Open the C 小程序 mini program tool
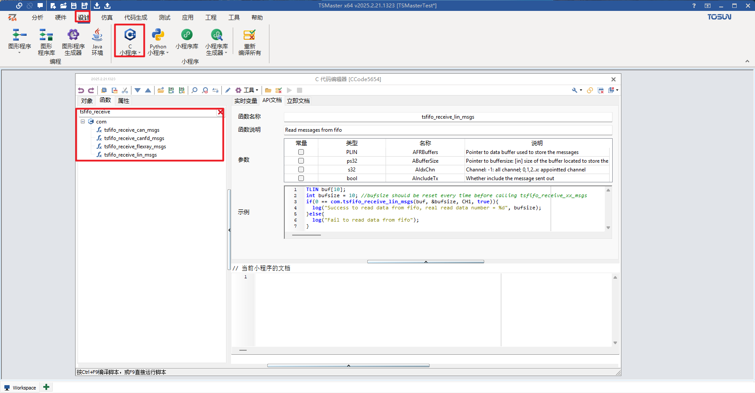 tap(130, 40)
